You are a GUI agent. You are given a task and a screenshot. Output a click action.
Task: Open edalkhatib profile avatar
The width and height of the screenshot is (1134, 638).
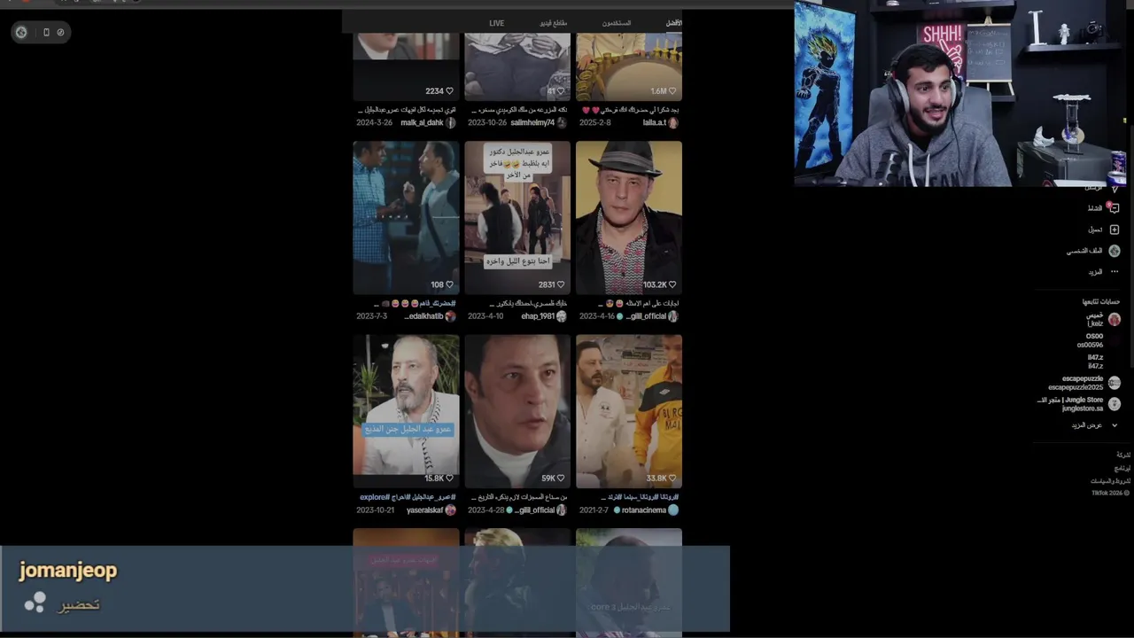(450, 316)
